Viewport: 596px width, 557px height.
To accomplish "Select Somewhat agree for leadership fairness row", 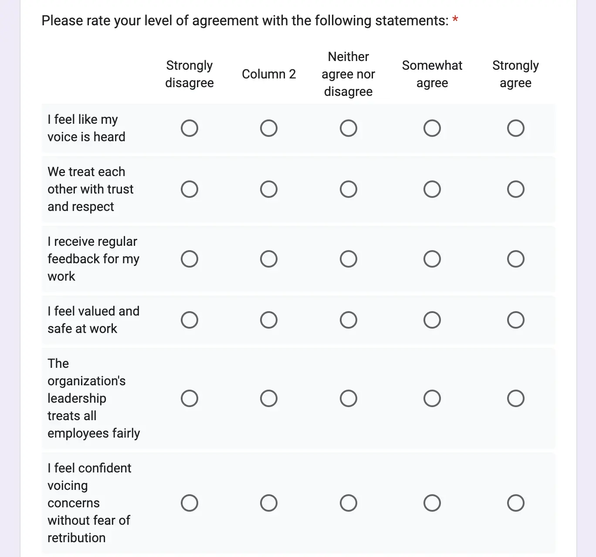I will coord(432,398).
